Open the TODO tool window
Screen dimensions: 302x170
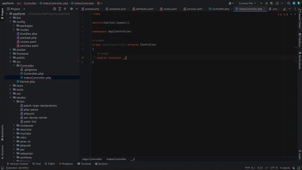[50, 164]
